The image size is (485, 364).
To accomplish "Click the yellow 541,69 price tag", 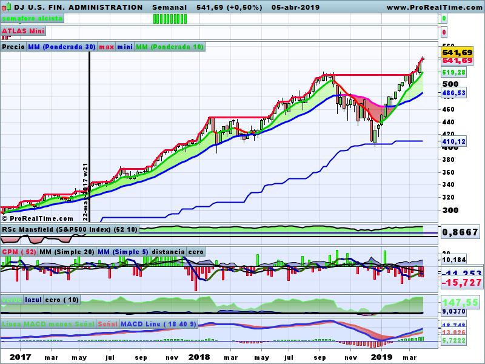I will (458, 52).
